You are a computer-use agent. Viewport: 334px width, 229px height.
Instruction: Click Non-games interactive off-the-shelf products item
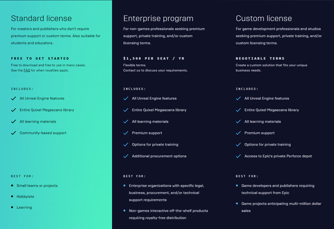pyautogui.click(x=168, y=215)
